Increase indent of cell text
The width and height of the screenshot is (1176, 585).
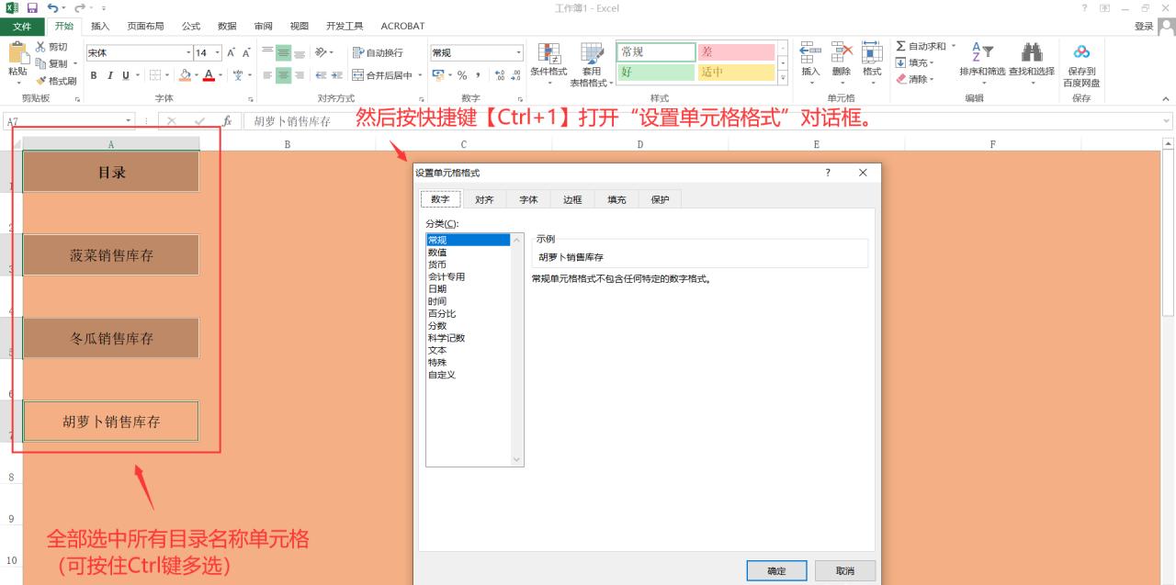(x=337, y=75)
